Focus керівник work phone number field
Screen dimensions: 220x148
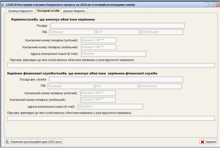99,40
